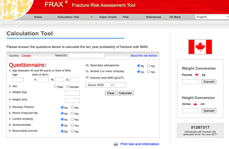Focus the Weight (kg) input field

click(x=72, y=93)
